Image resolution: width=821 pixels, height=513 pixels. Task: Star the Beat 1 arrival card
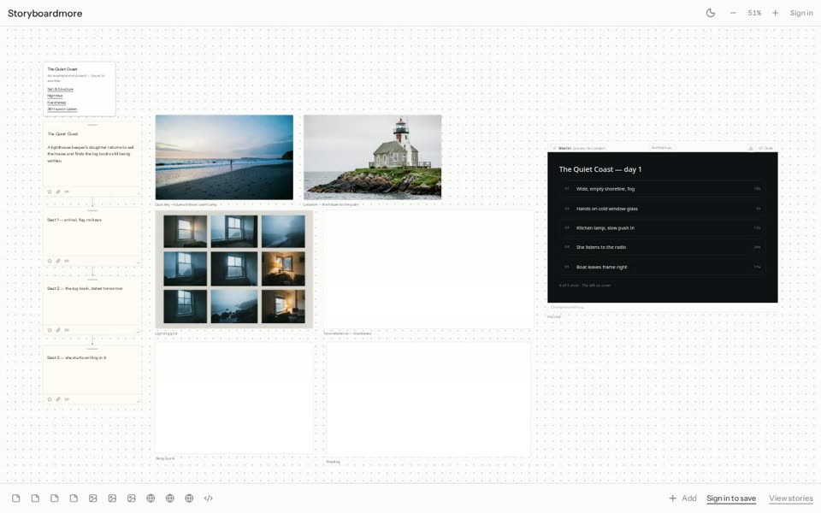[50, 261]
